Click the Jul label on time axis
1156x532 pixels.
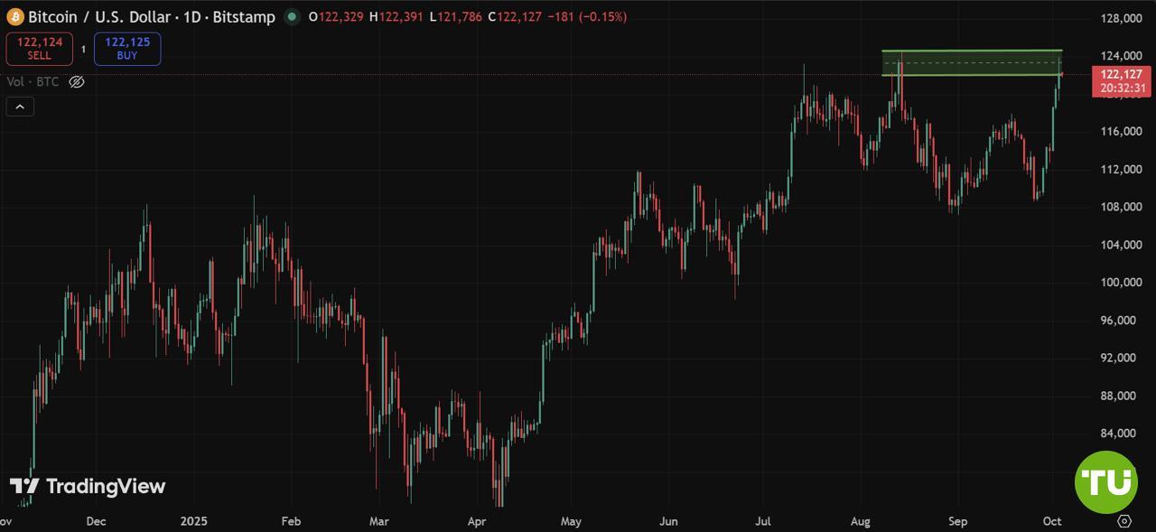pos(763,521)
